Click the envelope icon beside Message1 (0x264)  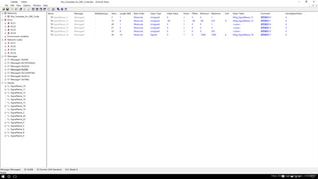tap(8, 60)
